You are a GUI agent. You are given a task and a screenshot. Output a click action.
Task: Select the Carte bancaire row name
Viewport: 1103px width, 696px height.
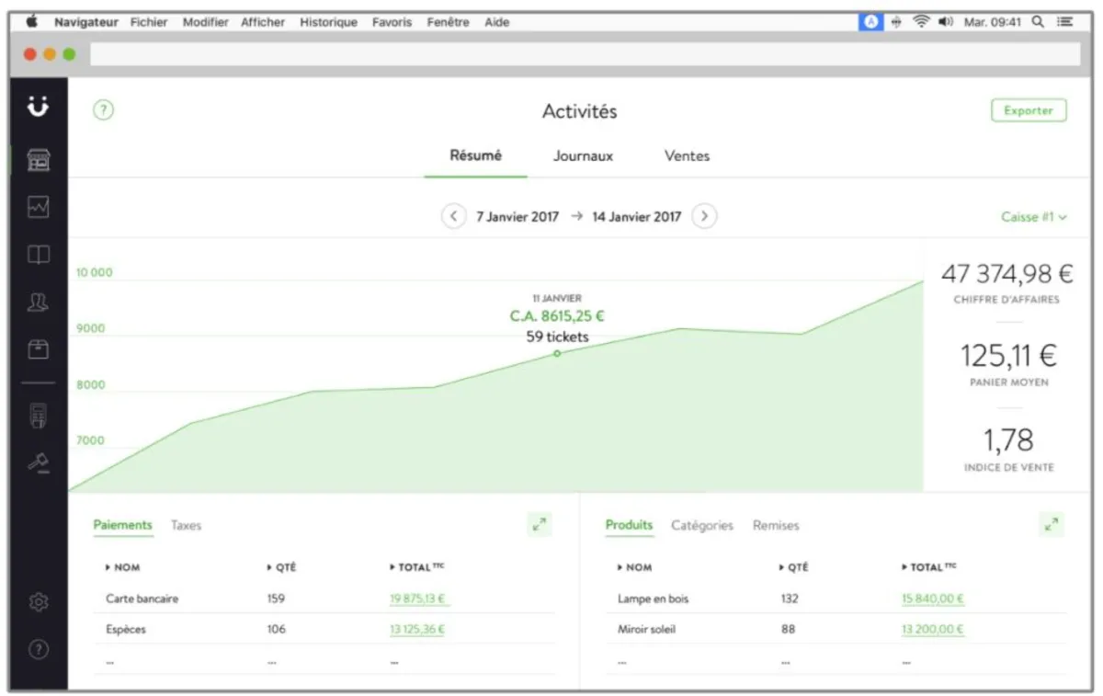click(x=142, y=599)
